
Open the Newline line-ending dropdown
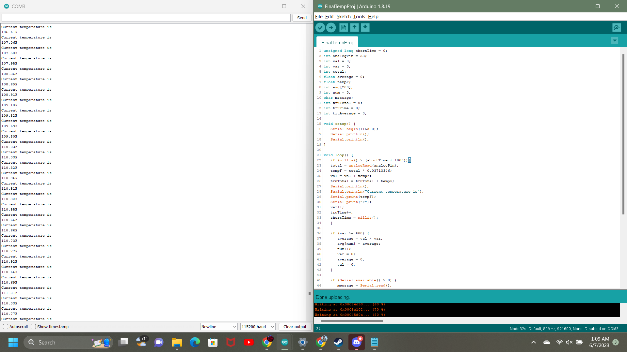(x=218, y=327)
